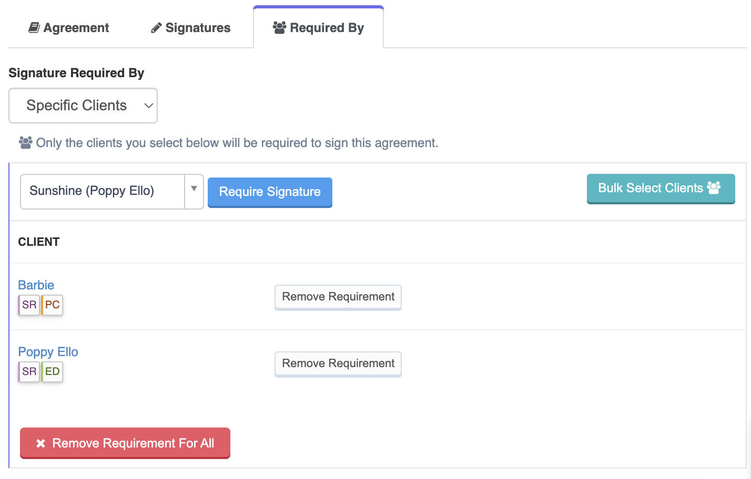Image resolution: width=751 pixels, height=479 pixels.
Task: Click Barbie's SR badge
Action: coord(29,305)
